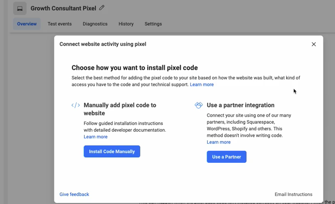Click the Manually add pixel code to website heading

pyautogui.click(x=120, y=109)
